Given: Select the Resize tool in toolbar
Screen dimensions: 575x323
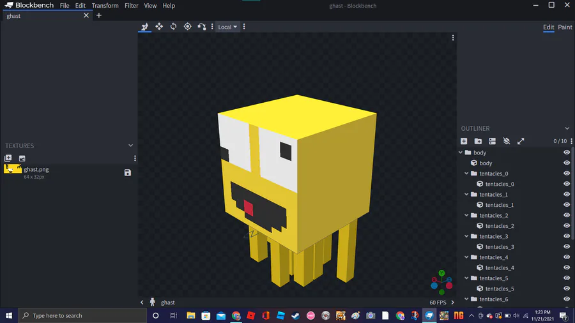Looking at the screenshot, I should [145, 27].
